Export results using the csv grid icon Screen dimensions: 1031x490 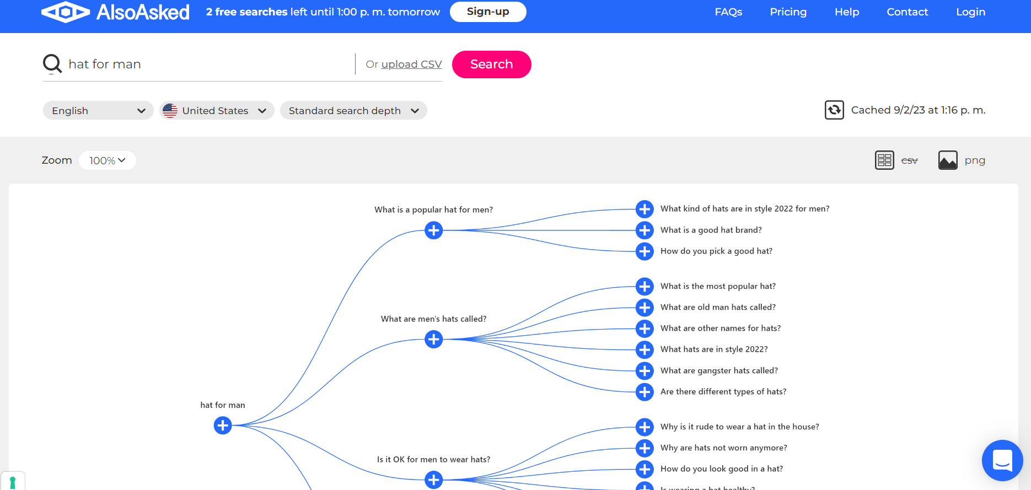tap(884, 160)
